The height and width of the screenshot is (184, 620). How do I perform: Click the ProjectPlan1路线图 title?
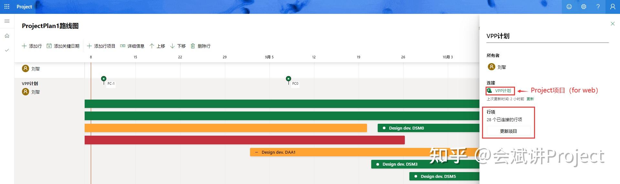[50, 26]
